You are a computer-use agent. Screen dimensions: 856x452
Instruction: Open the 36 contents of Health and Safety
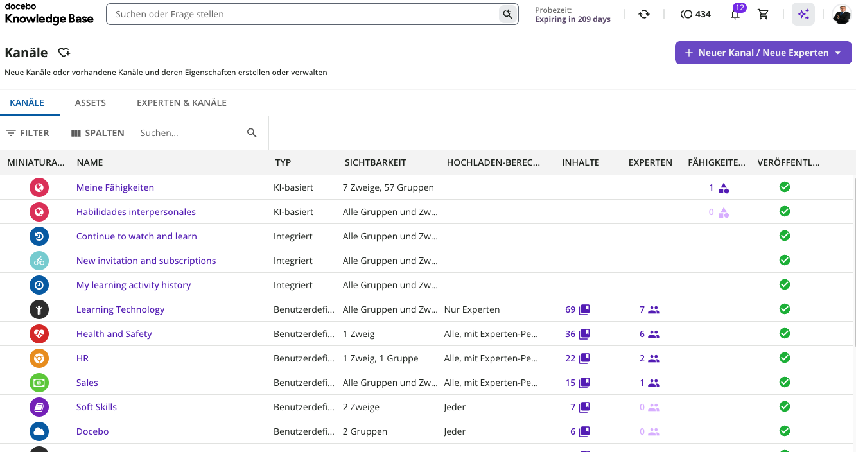[x=577, y=334]
